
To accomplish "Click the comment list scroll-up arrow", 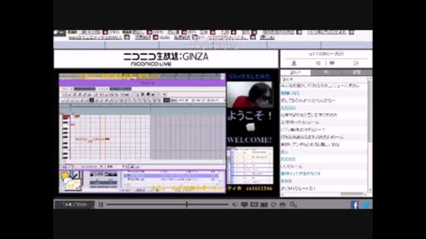I will [370, 79].
